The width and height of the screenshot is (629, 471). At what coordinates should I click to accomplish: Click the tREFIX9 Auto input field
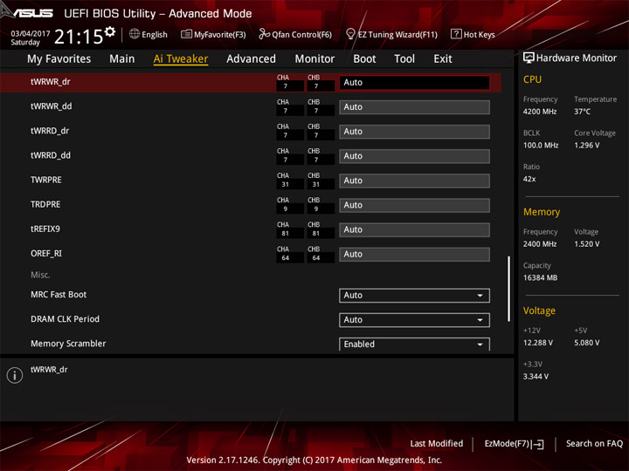[x=414, y=230]
